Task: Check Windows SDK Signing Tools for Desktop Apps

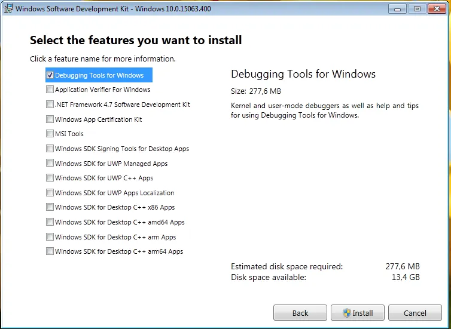Action: 50,149
